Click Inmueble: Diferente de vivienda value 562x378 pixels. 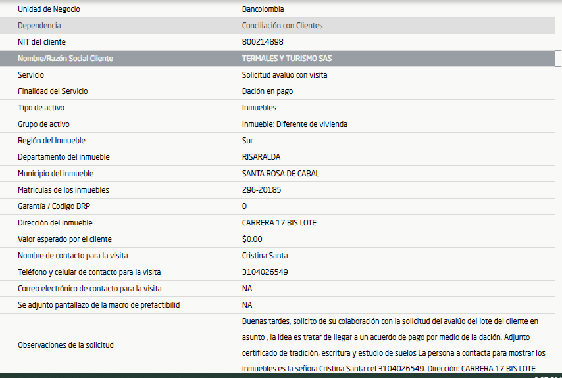[294, 124]
